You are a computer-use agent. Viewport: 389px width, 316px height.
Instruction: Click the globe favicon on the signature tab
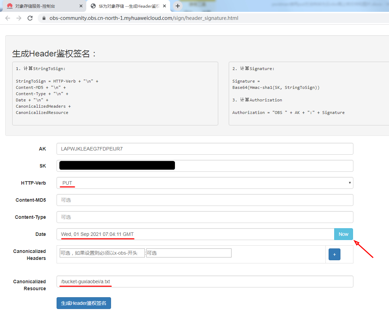point(93,6)
